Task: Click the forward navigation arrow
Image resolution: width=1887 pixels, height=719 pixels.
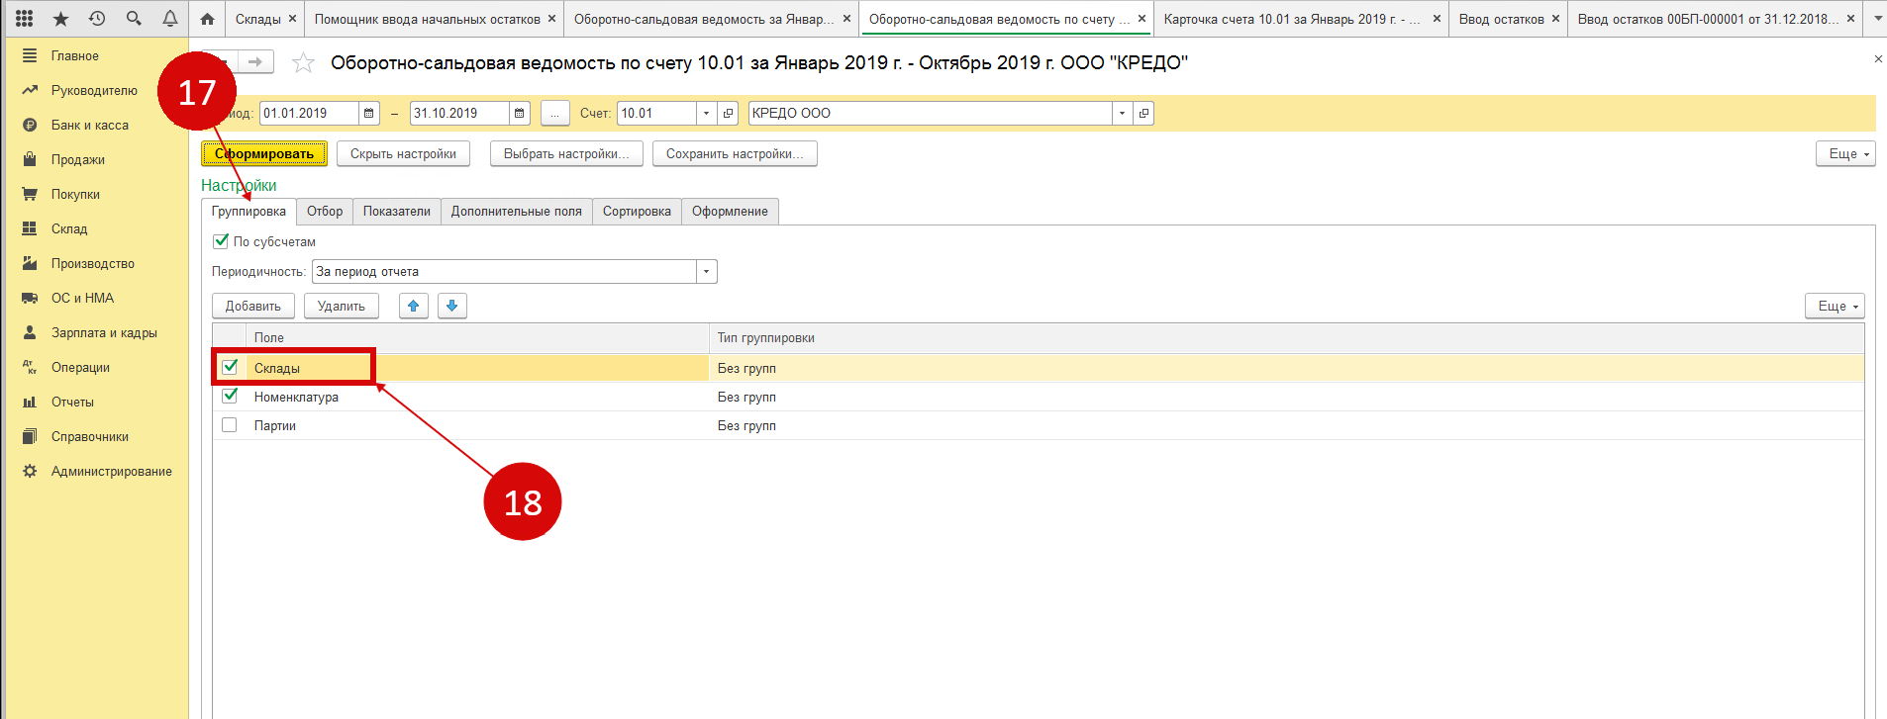Action: 255,62
